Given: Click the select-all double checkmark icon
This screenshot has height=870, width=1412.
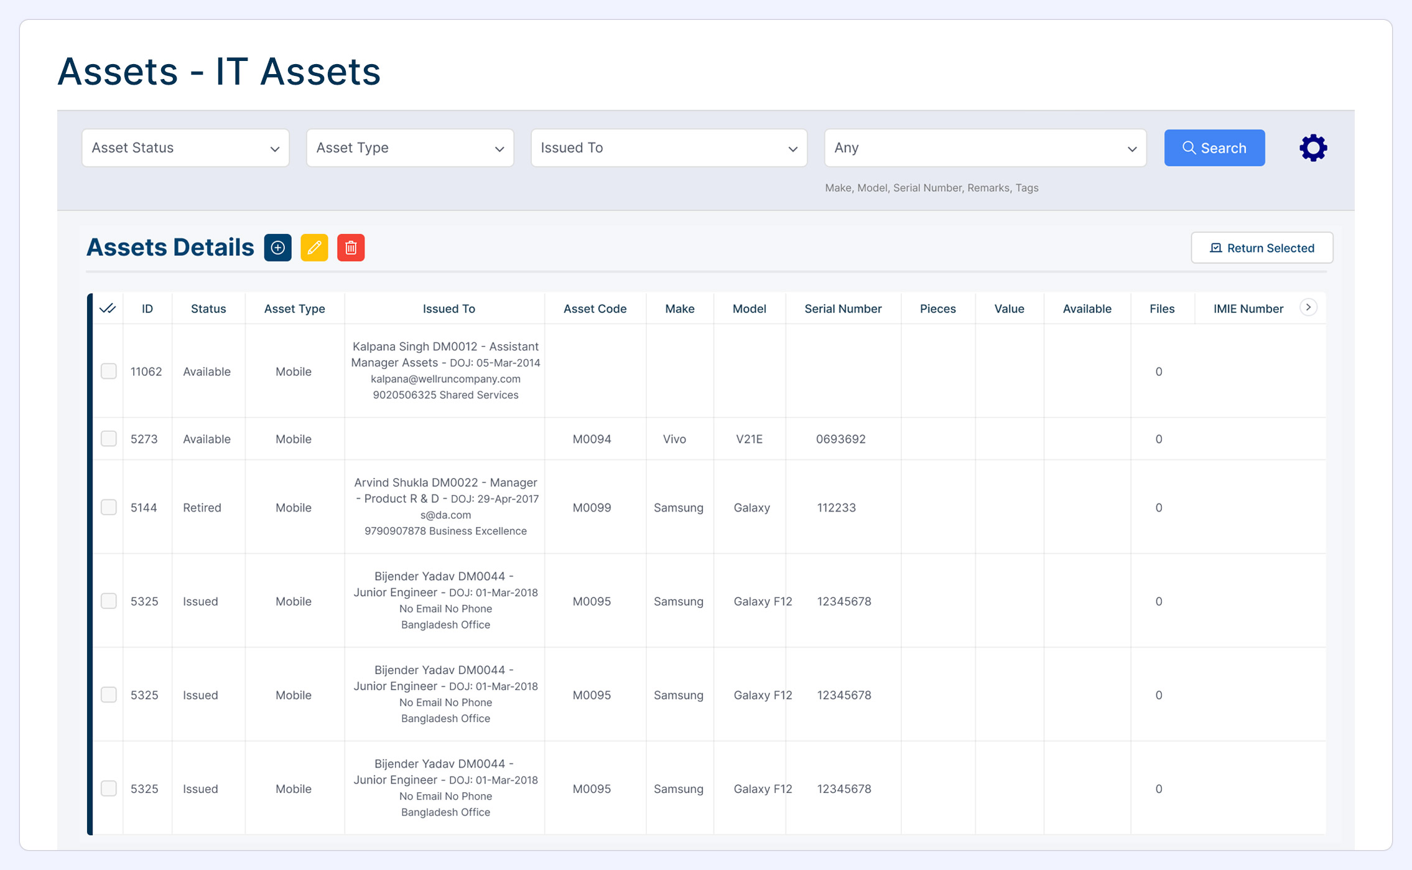Looking at the screenshot, I should click(x=108, y=309).
